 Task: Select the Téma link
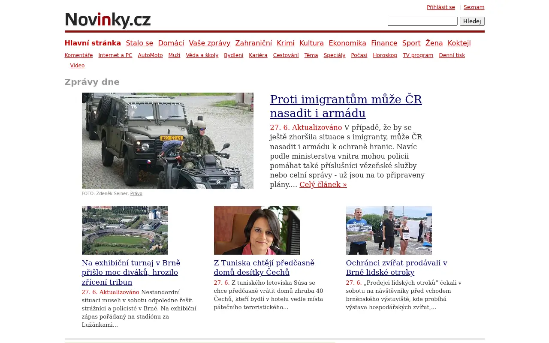click(x=311, y=55)
